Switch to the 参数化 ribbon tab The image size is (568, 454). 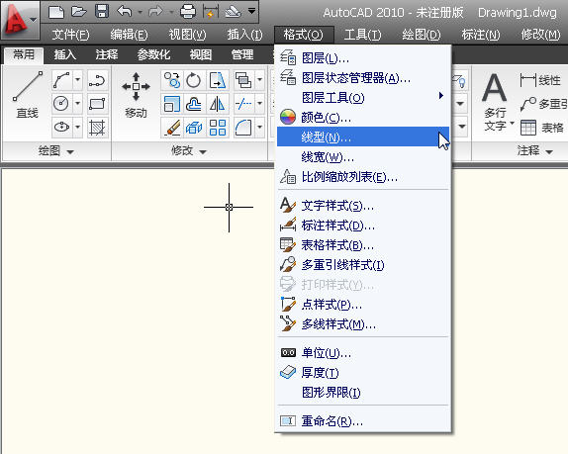pyautogui.click(x=153, y=54)
